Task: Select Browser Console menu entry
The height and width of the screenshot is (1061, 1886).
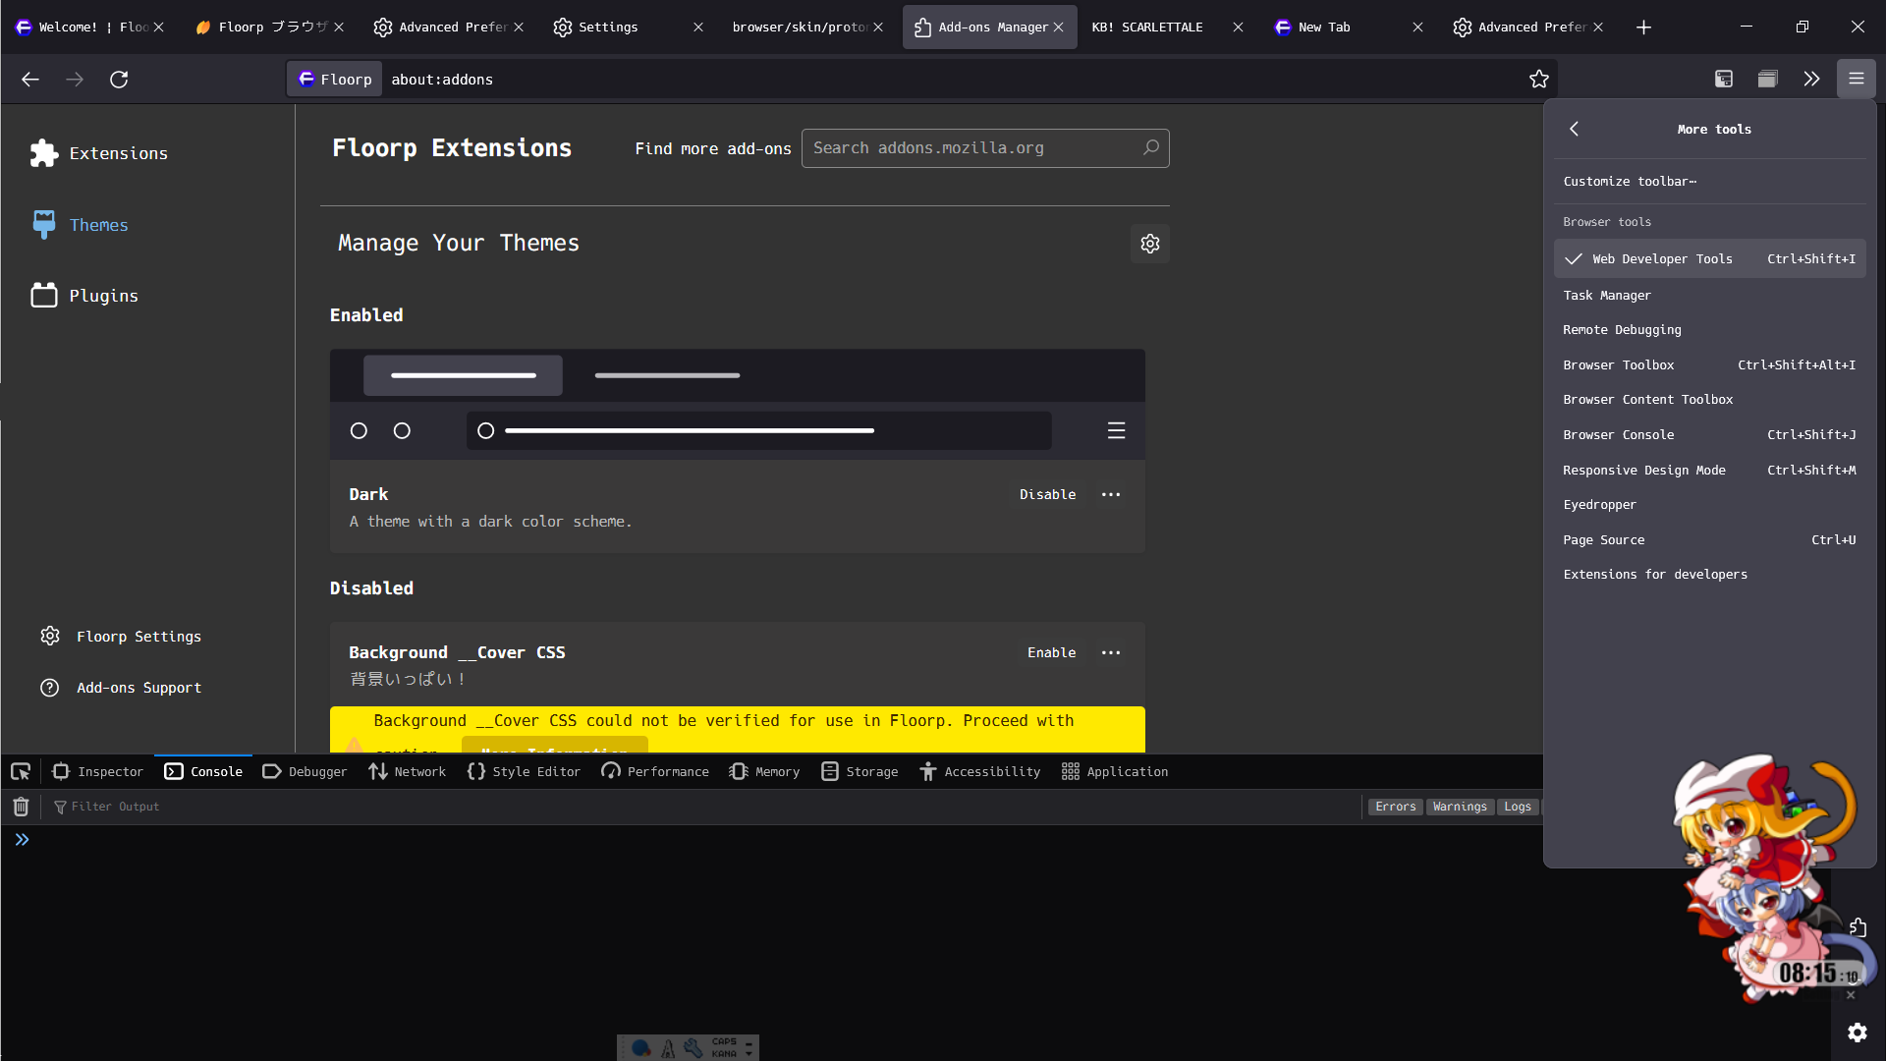Action: click(1619, 435)
